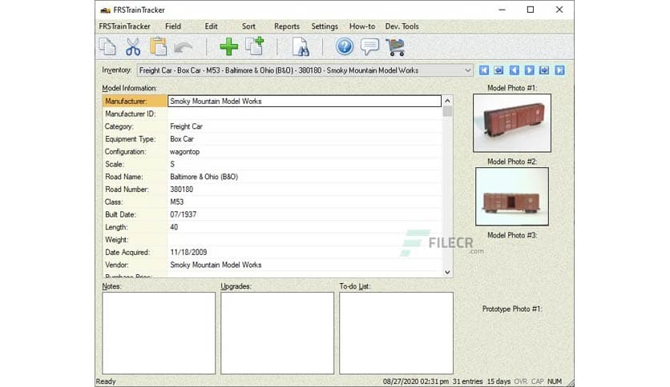Jump to first inventory record
Screen dimensions: 670x387
coord(484,70)
